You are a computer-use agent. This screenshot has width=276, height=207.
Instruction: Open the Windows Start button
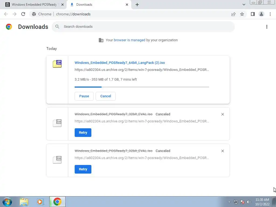pyautogui.click(x=7, y=202)
